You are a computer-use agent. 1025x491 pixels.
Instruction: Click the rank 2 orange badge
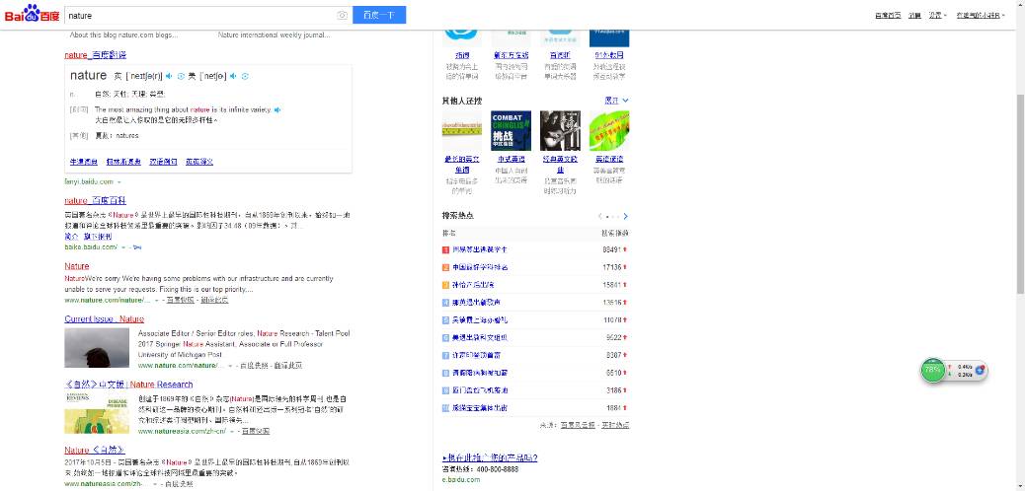(x=445, y=267)
